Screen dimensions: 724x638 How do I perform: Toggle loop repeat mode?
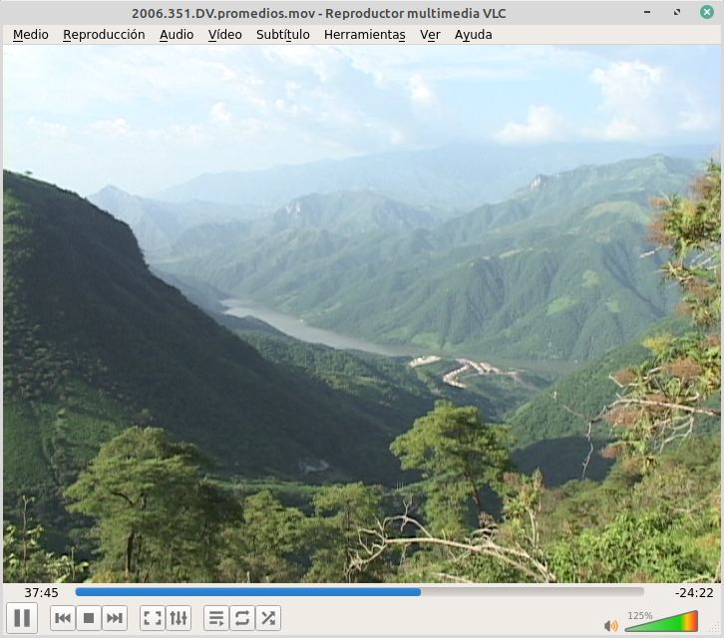pos(242,618)
